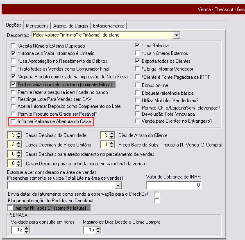Open the Mensagens tab
The width and height of the screenshot is (245, 240).
[x=37, y=26]
